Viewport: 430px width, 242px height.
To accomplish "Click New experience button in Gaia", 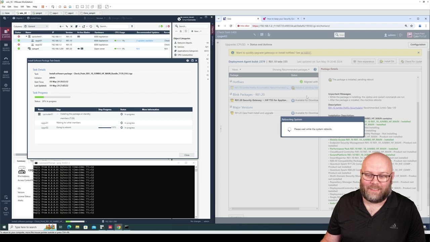I will click(364, 62).
